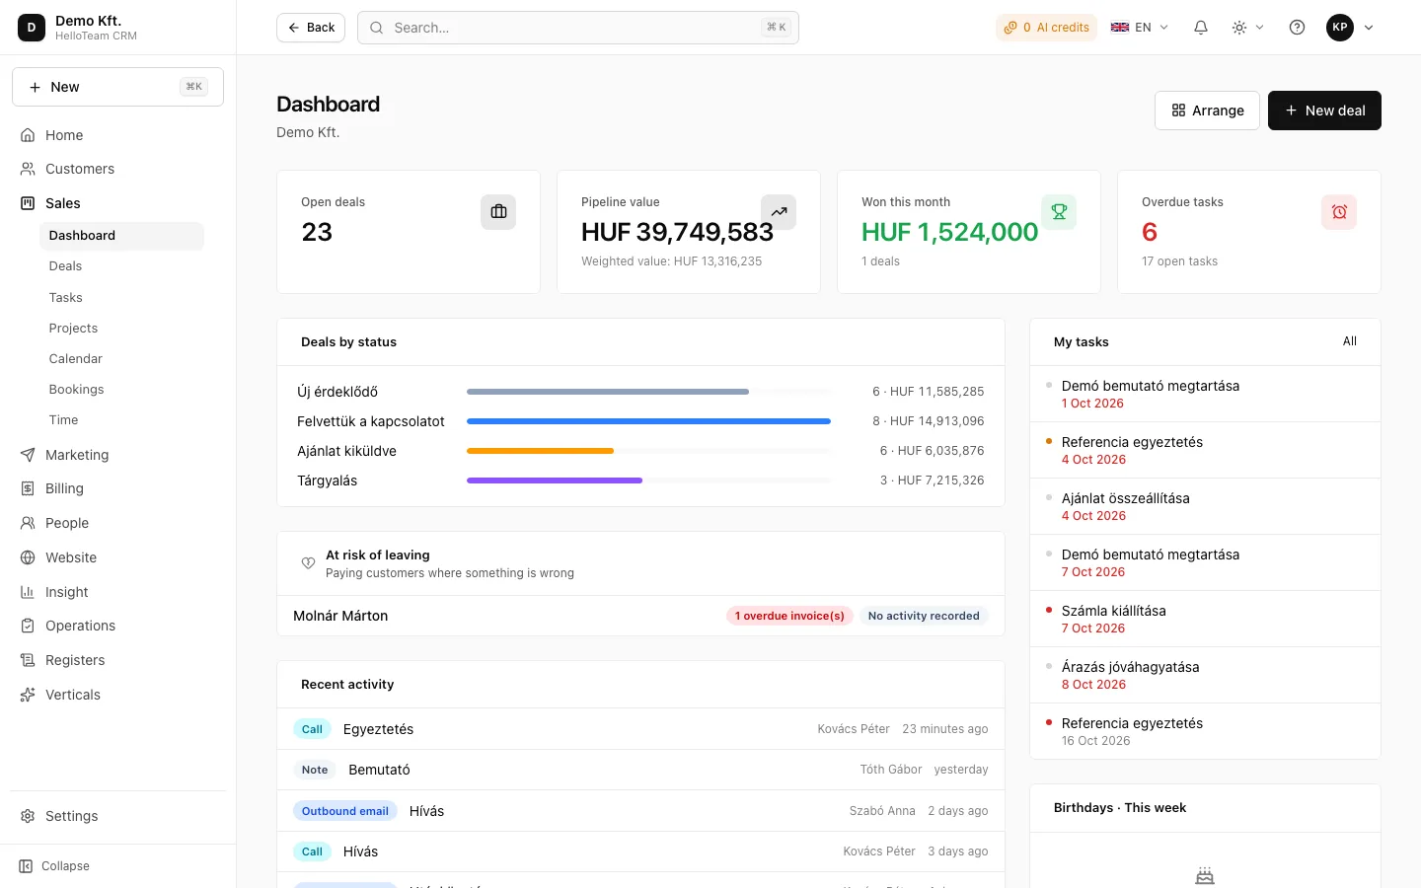Click the Ajánlat kiküldve orange progress bar
This screenshot has height=888, width=1421.
[540, 451]
